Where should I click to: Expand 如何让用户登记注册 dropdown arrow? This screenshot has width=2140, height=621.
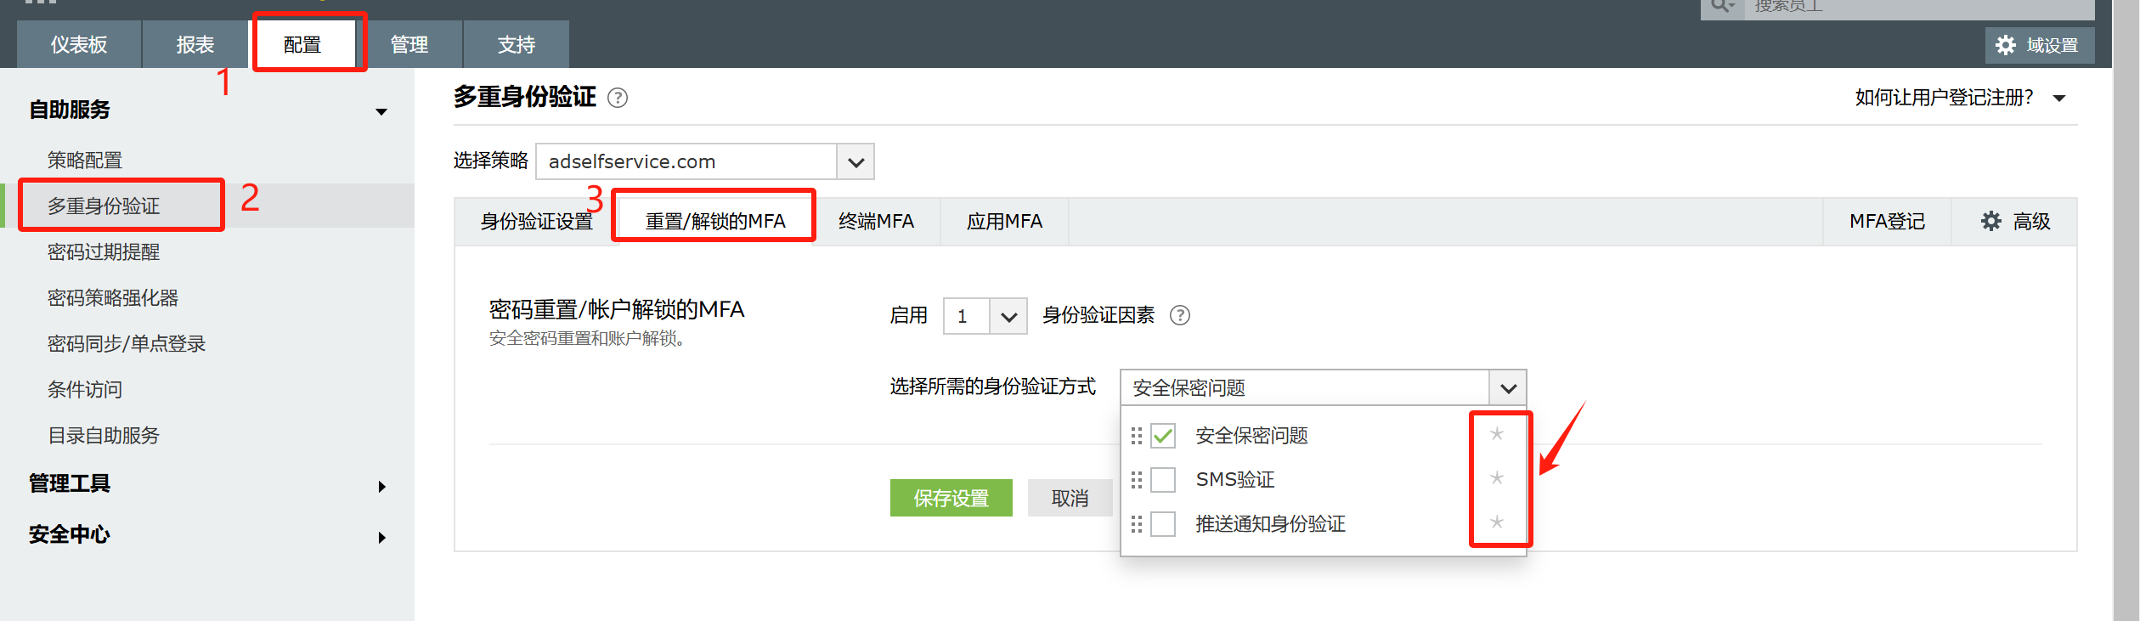pyautogui.click(x=2058, y=98)
